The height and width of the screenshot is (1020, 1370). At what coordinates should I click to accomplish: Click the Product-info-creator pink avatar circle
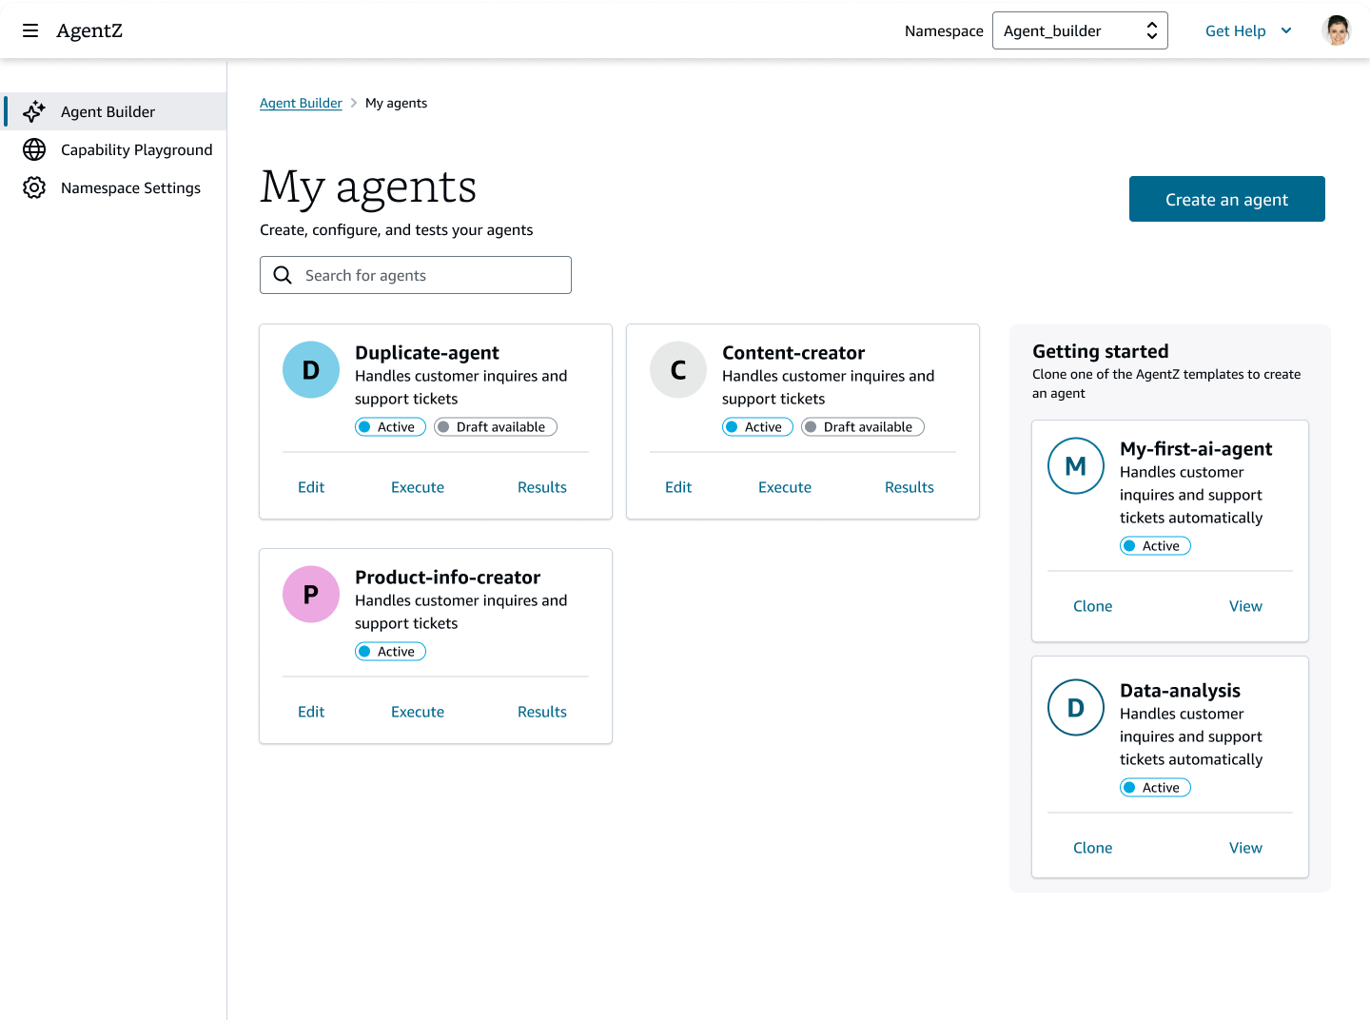tap(311, 594)
